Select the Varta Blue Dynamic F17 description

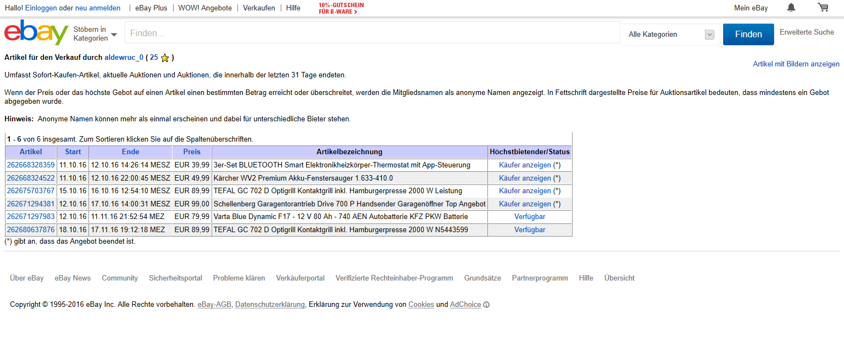341,217
